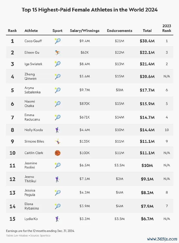Click athlete name Zheng Qinwen

coord(30,76)
